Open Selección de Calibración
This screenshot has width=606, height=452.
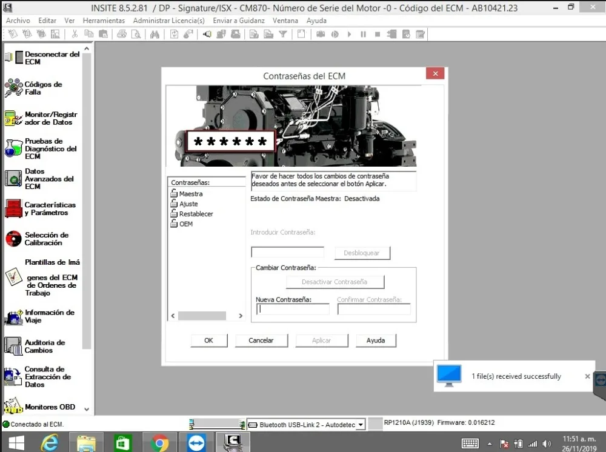click(37, 239)
